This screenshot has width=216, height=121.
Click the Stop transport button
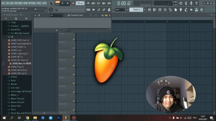coord(67,3)
